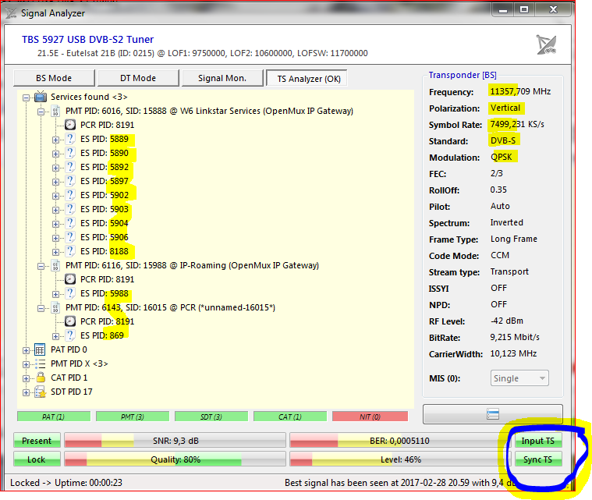Screen dimensions: 592x500
Task: Click the satellite dish icon in header
Action: tap(546, 44)
